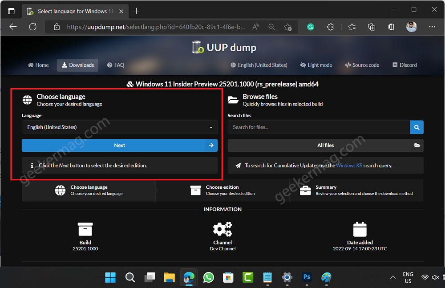The height and width of the screenshot is (288, 445).
Task: Open the Discord link
Action: click(x=405, y=65)
